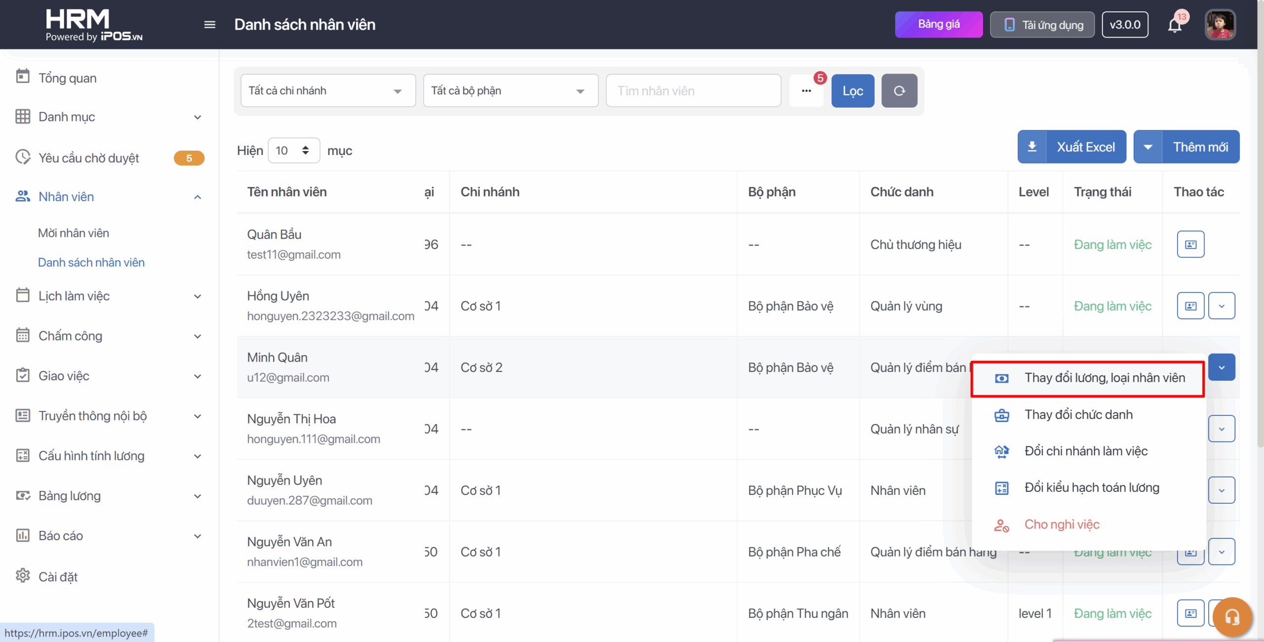Choose Cho nghỉ việc from the menu

tap(1062, 524)
